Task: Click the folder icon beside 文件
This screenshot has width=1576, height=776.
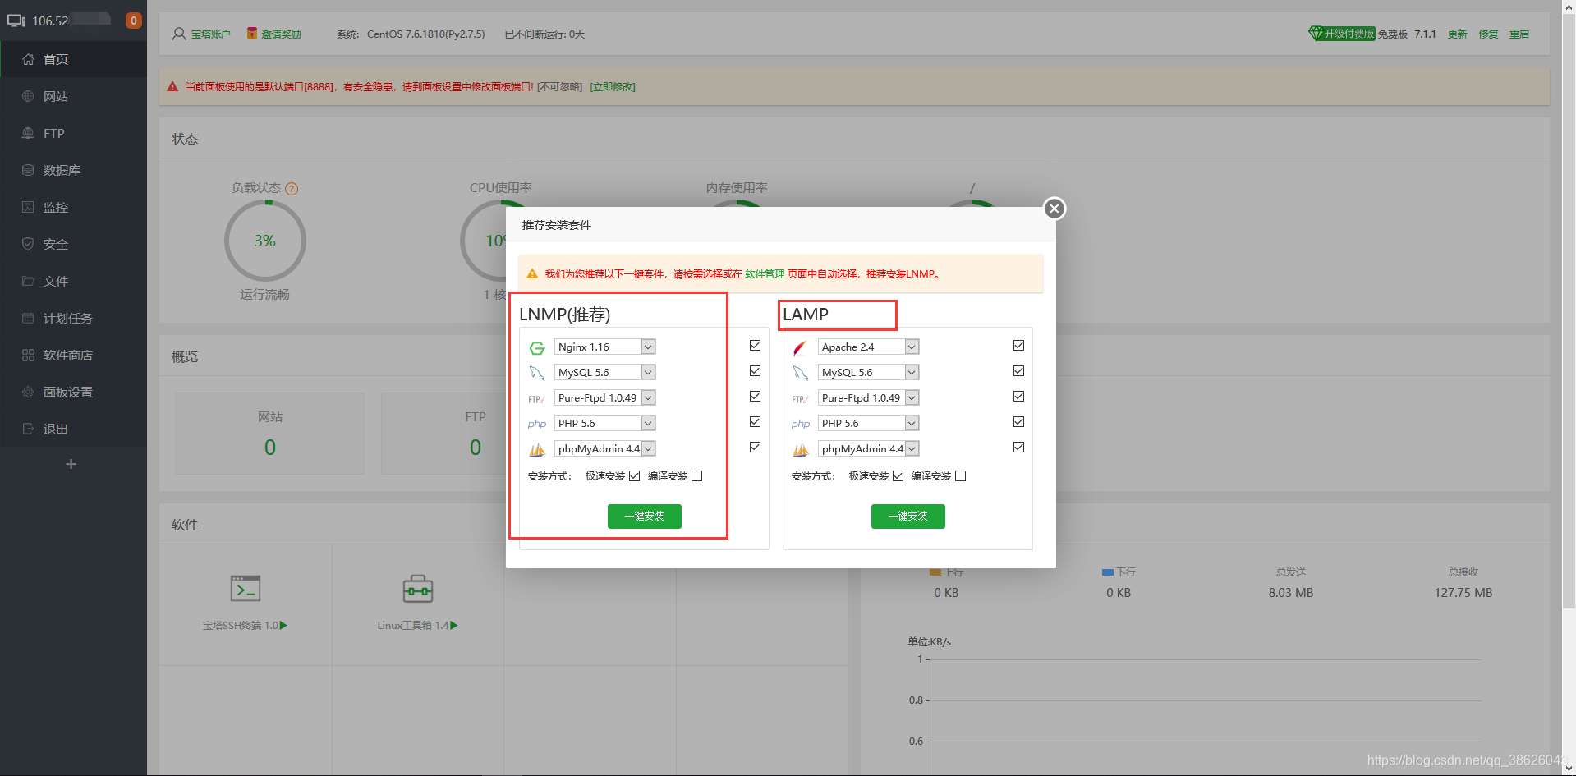Action: (28, 281)
